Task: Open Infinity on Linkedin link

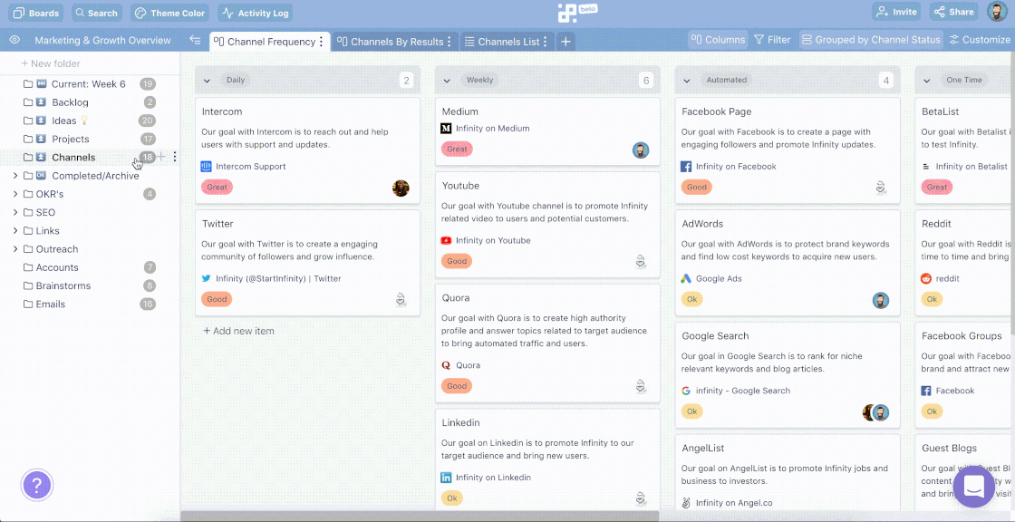Action: [493, 478]
